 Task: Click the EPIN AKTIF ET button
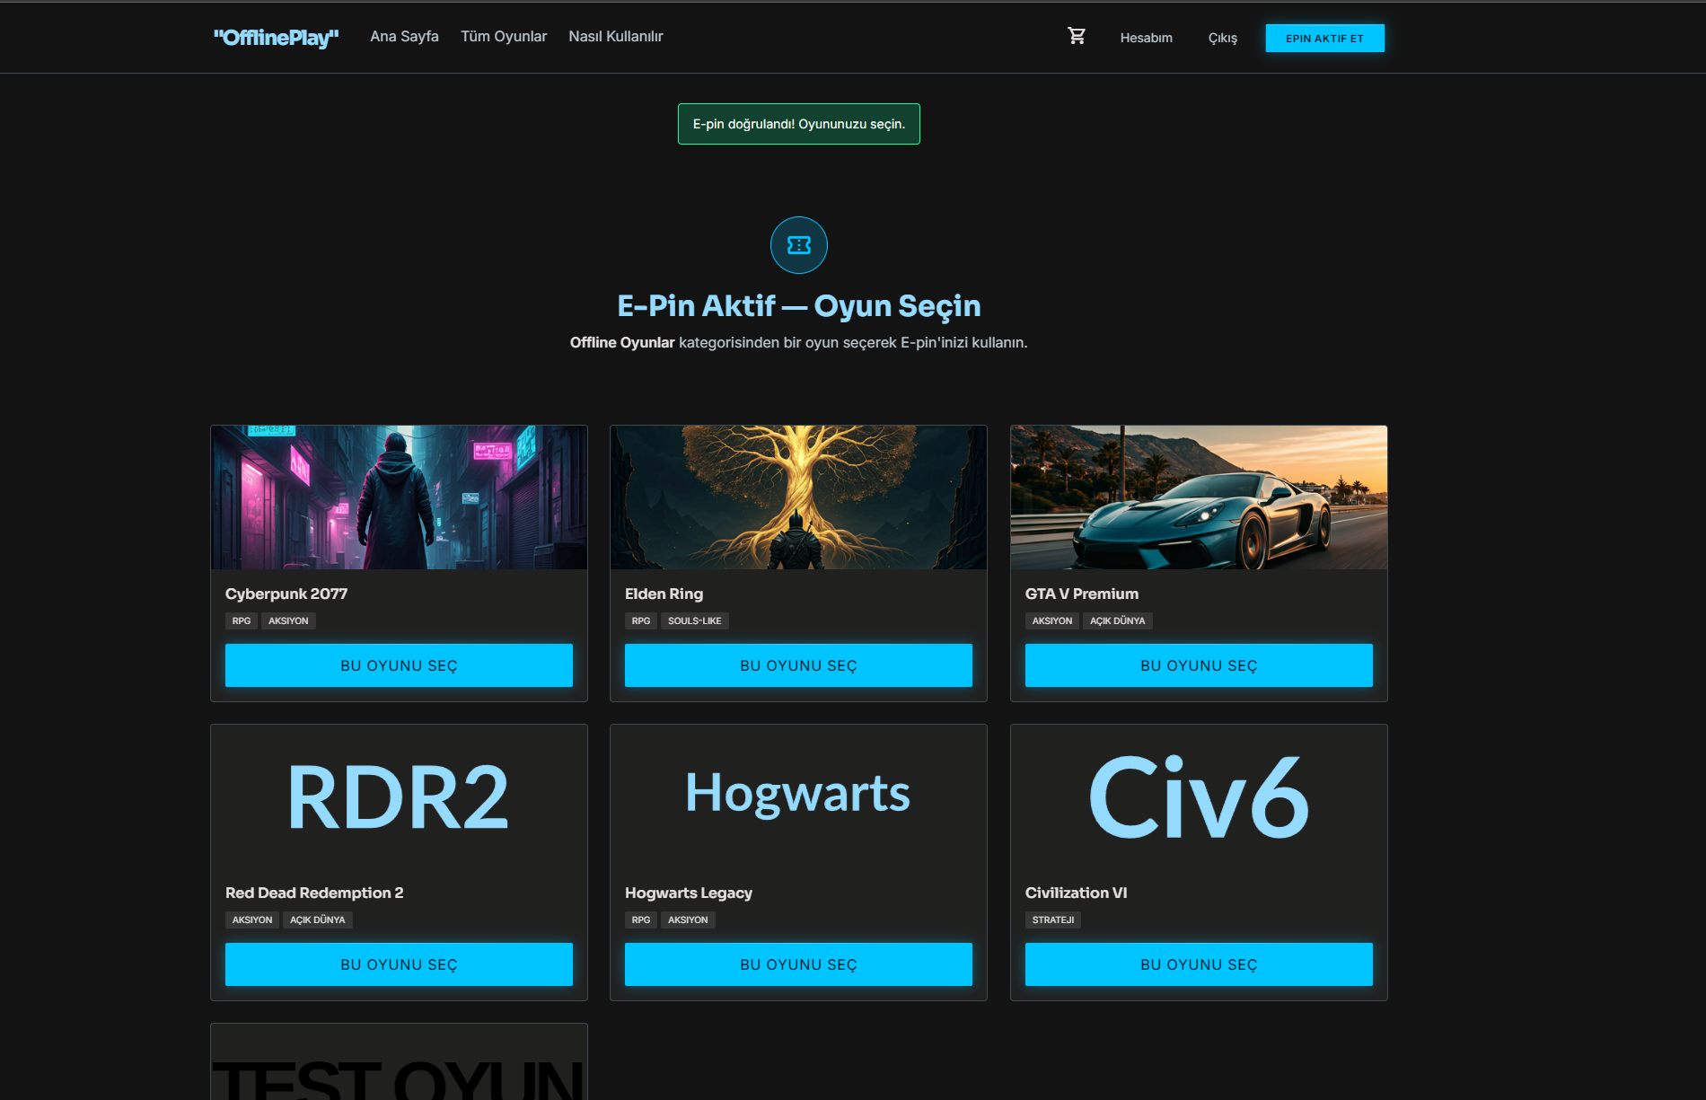click(x=1325, y=38)
